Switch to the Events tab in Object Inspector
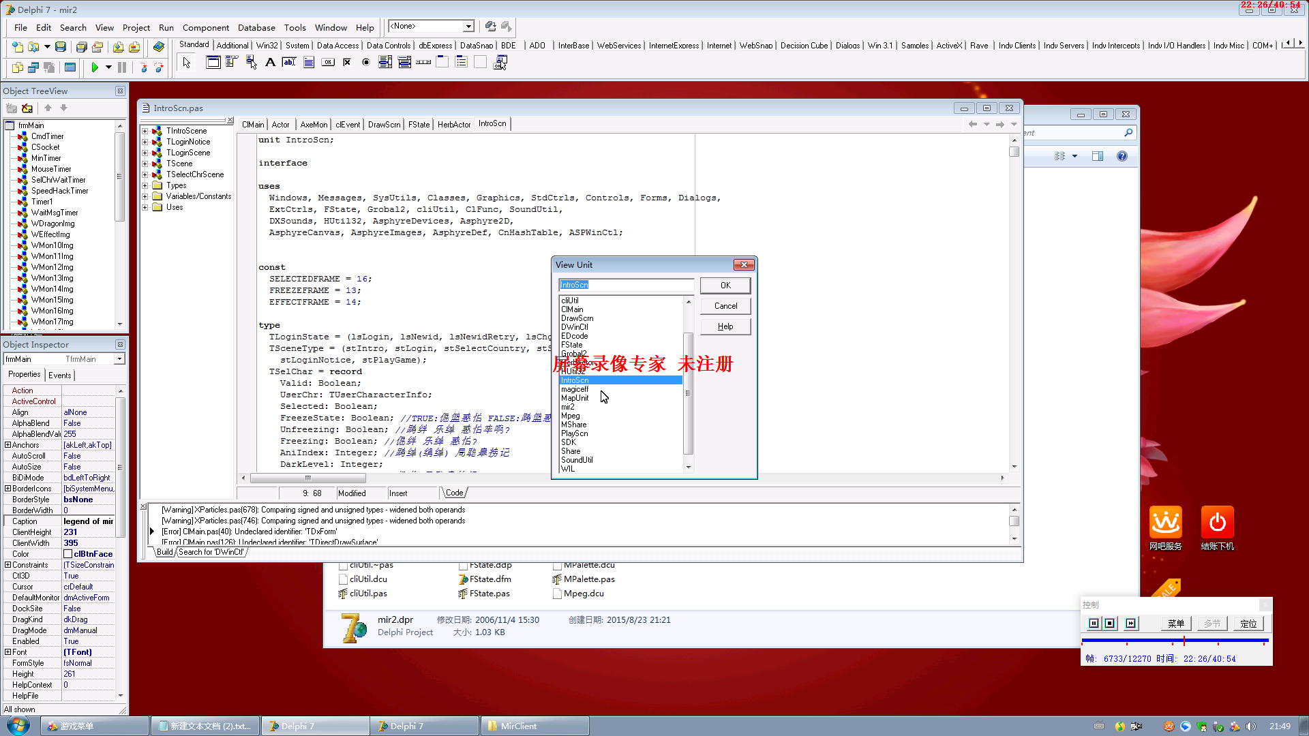The height and width of the screenshot is (736, 1309). [59, 375]
